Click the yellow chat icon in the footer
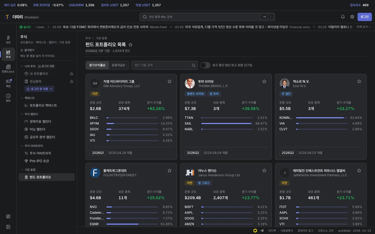Screen dimensions: 375x234 pyautogui.click(x=255, y=231)
